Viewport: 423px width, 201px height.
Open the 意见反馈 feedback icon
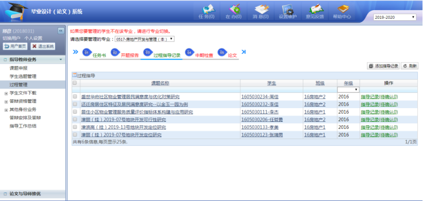tap(314, 9)
